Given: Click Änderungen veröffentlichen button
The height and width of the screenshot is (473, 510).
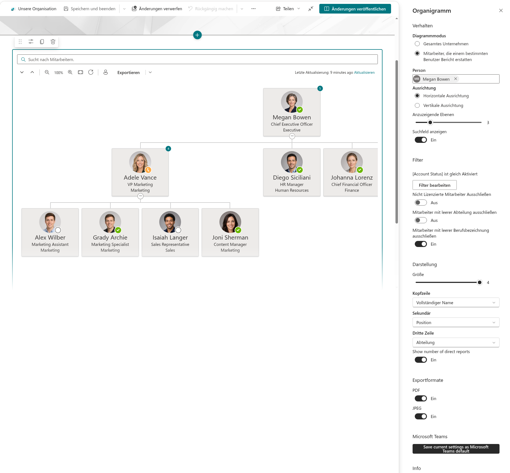Looking at the screenshot, I should pos(355,9).
